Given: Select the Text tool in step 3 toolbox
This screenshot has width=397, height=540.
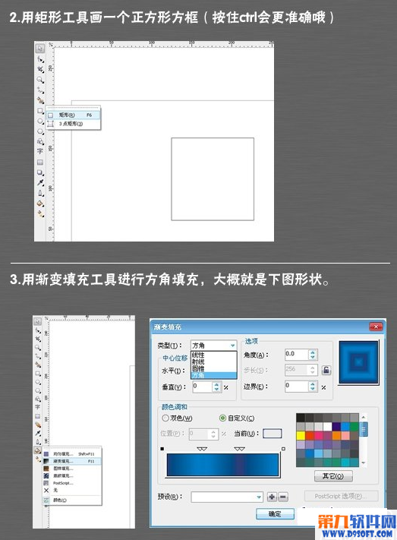Looking at the screenshot, I should (37, 407).
